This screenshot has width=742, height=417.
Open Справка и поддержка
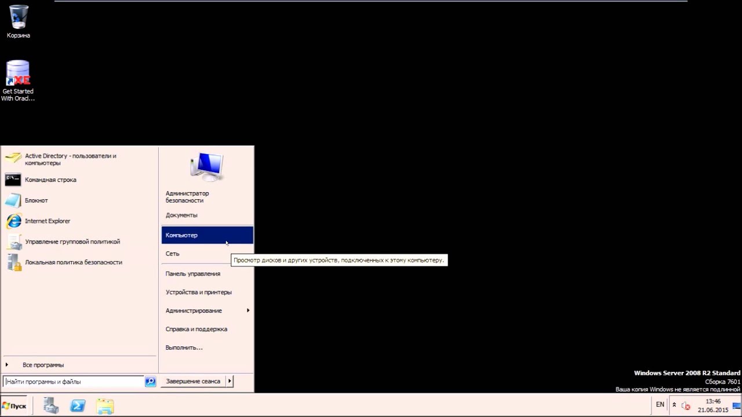coord(197,329)
